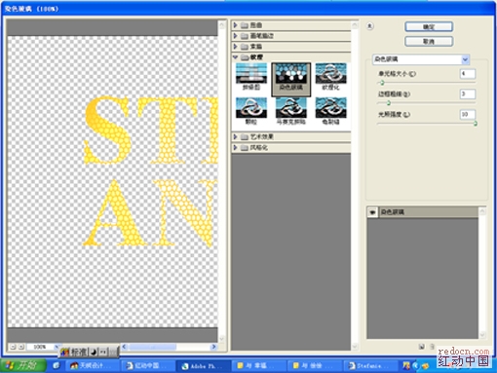Open the 100% zoom level dropdown

(57, 347)
